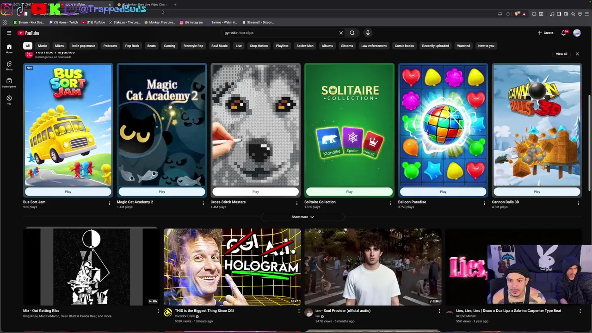Open the Home sidebar item
Screen dimensions: 592x333
(x=9, y=49)
